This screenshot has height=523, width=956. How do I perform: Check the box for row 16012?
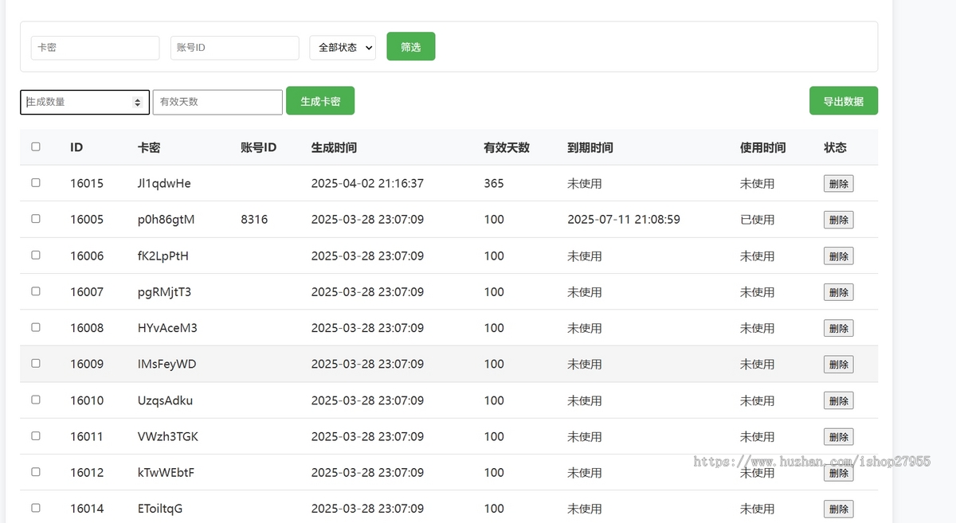pyautogui.click(x=36, y=471)
